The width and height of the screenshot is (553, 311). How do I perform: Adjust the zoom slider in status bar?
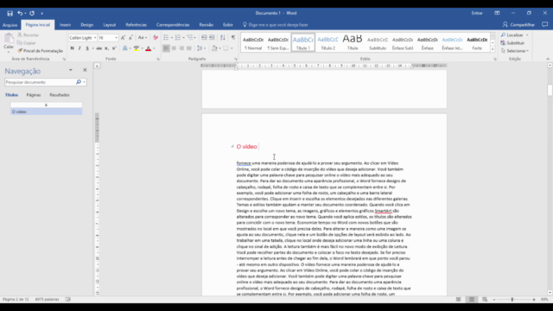click(x=512, y=300)
